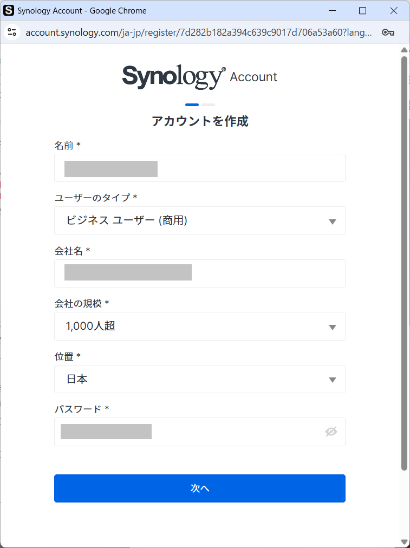Viewport: 410px width, 548px height.
Task: Toggle password visibility eye icon
Action: point(331,432)
